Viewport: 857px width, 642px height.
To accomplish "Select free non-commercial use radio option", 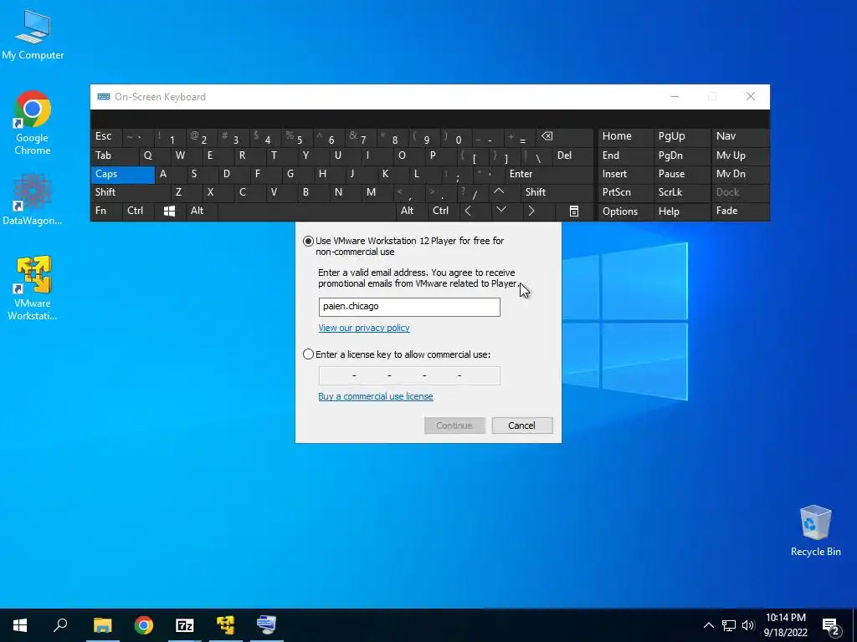I will [308, 241].
